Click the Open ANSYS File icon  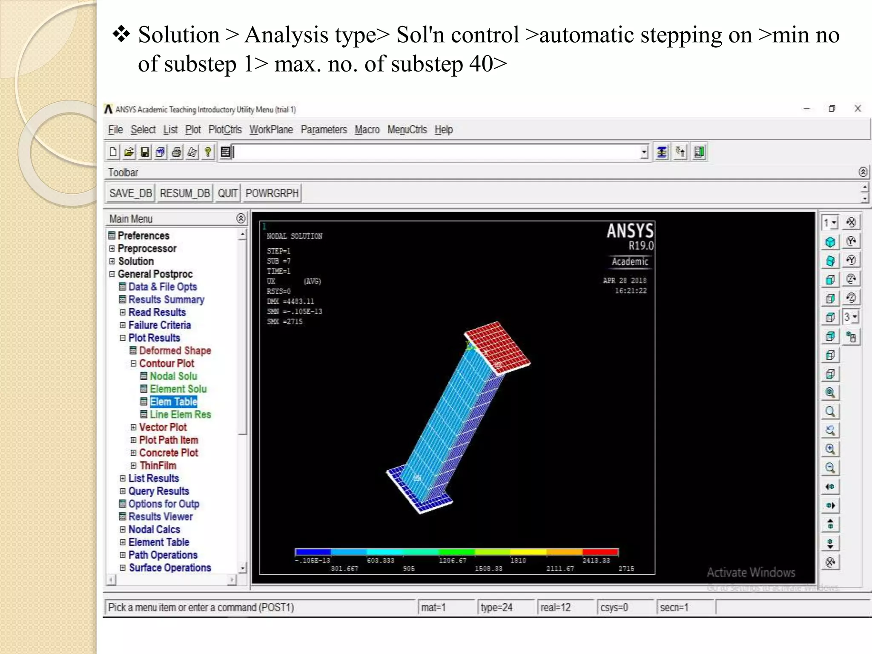pyautogui.click(x=129, y=152)
